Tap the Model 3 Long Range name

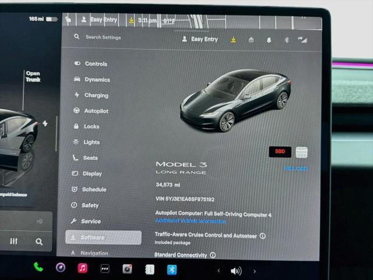[x=181, y=167]
